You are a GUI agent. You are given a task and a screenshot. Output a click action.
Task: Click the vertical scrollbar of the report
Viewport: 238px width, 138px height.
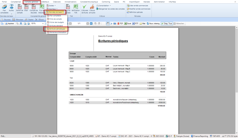[236, 79]
